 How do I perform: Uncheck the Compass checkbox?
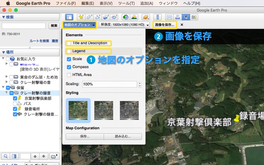click(69, 67)
